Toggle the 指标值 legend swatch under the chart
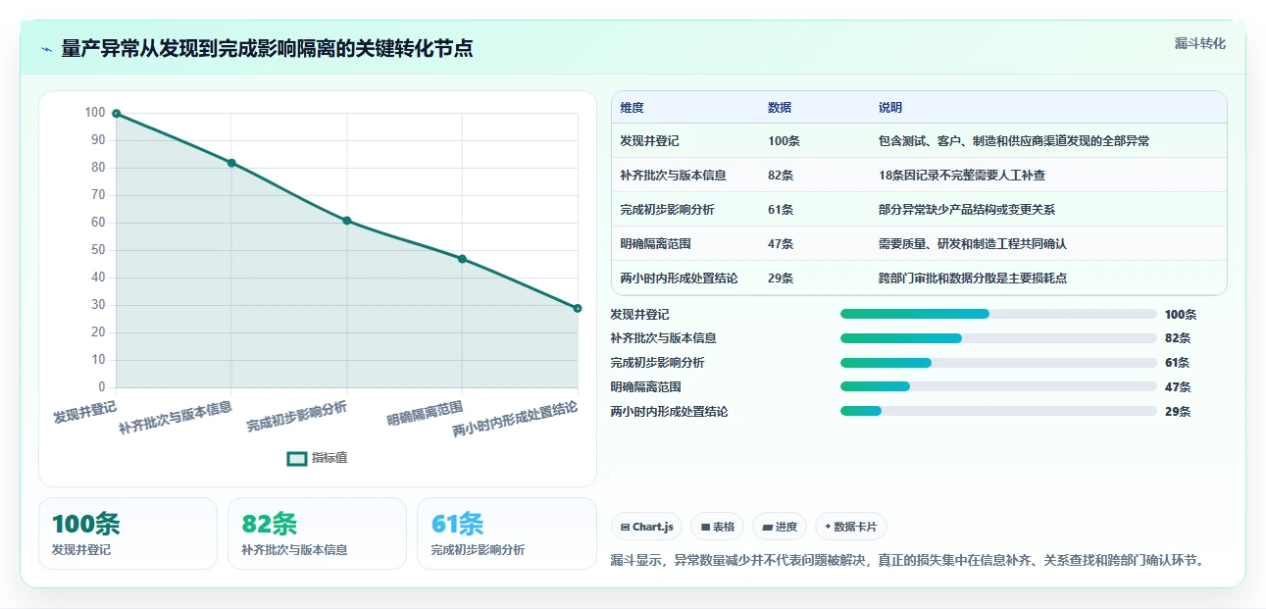Image resolution: width=1266 pixels, height=609 pixels. (x=297, y=458)
